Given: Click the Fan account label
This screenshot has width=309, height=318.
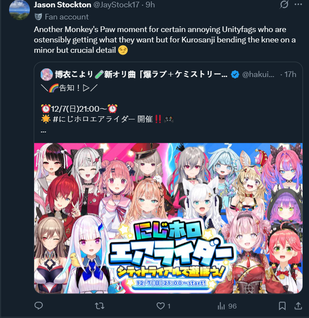Looking at the screenshot, I should tap(67, 17).
